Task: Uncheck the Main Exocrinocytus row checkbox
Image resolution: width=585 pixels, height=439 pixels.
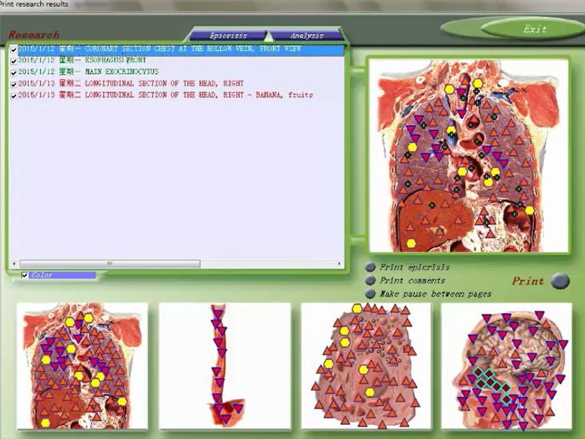Action: 14,73
